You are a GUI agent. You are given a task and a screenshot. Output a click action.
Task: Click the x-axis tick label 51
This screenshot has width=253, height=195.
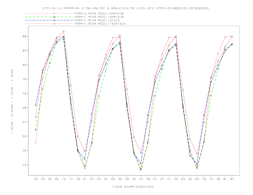(x=155, y=179)
